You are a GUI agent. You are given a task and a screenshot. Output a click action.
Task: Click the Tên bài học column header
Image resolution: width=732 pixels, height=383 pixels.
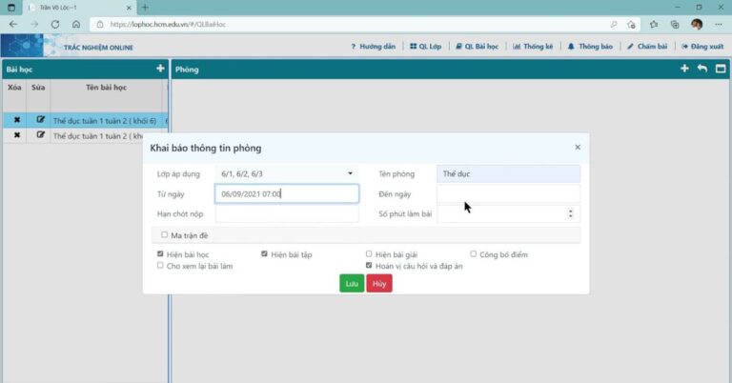click(x=106, y=88)
